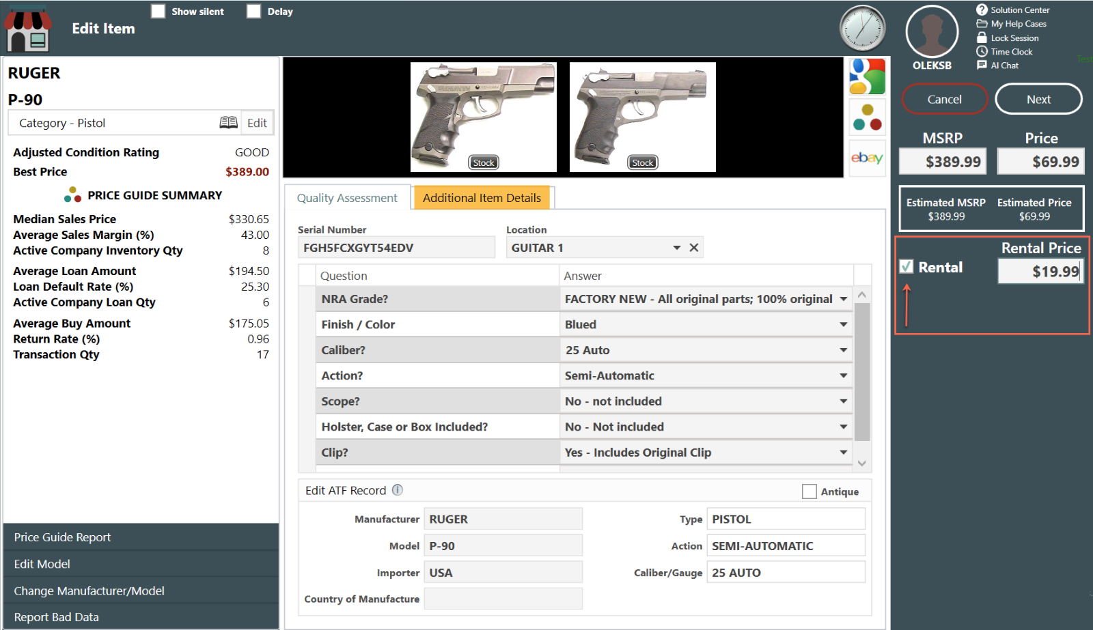Click the Serial Number field
Image resolution: width=1093 pixels, height=630 pixels.
pos(396,247)
